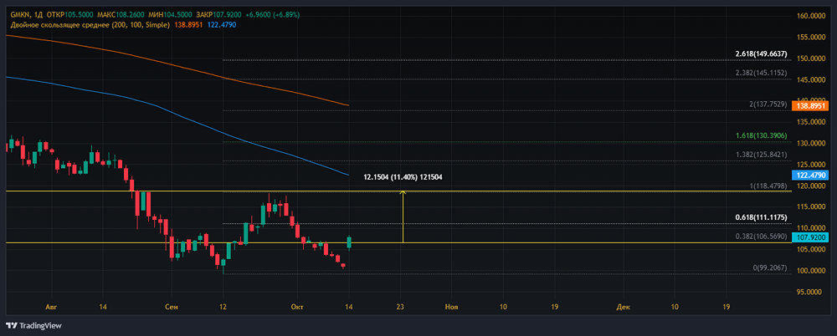Click 120.0000 on the price scale
This screenshot has width=837, height=336.
809,186
